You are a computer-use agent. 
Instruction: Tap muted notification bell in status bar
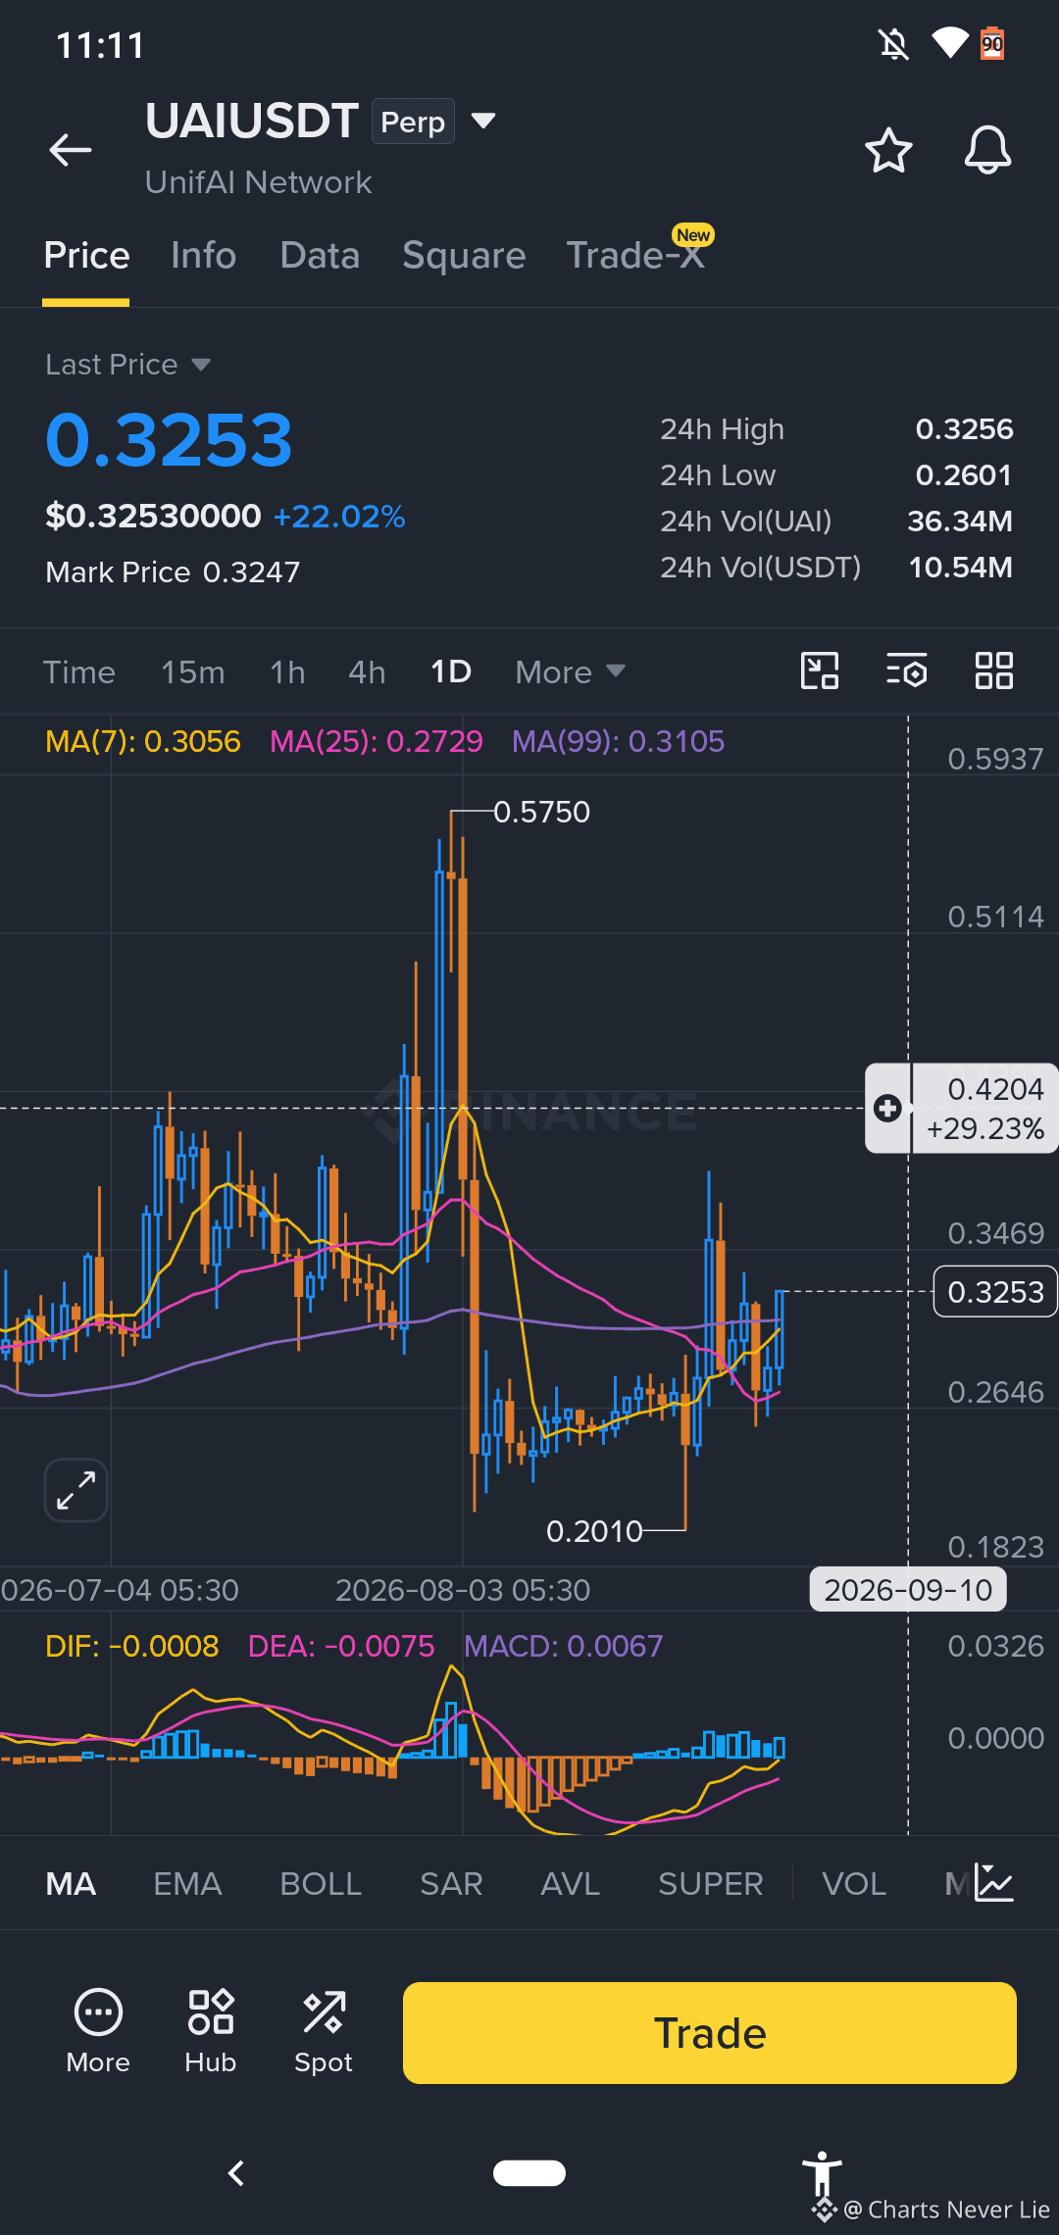pyautogui.click(x=893, y=44)
